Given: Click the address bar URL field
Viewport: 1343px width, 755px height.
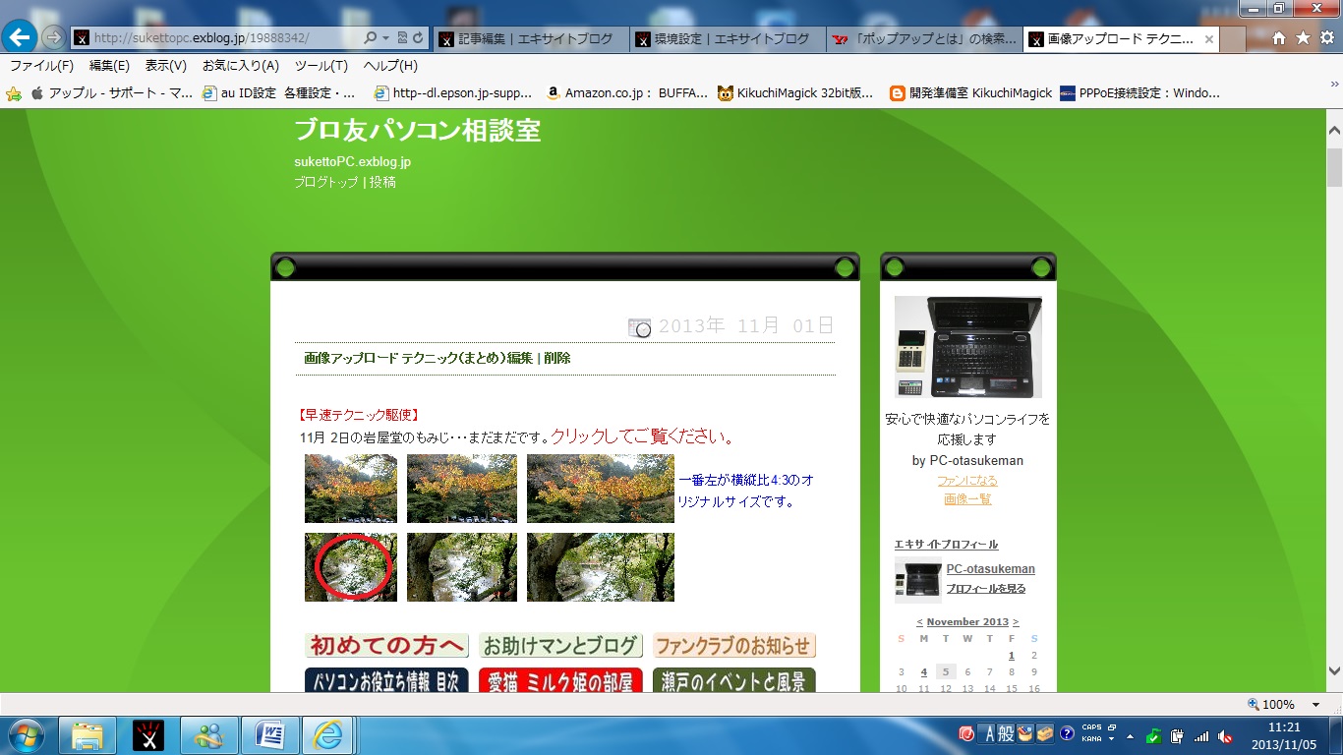Looking at the screenshot, I should [216, 37].
